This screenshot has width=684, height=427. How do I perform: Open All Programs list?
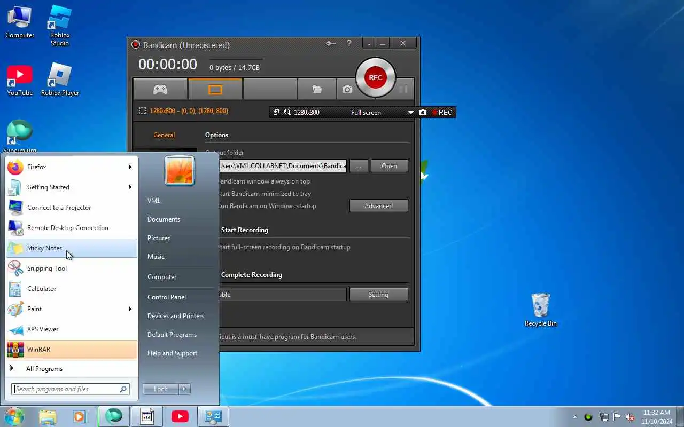(71, 369)
